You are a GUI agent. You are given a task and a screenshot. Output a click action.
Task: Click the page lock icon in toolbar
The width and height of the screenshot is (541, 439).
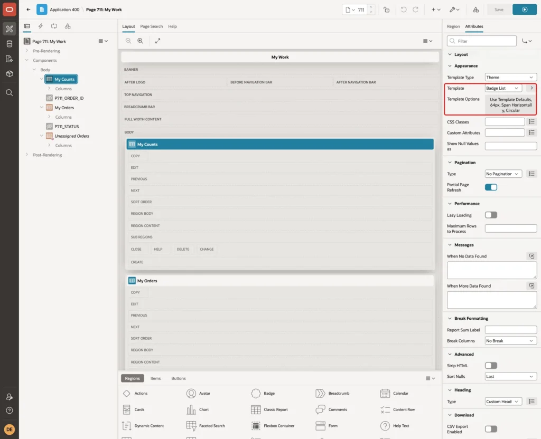[x=386, y=9]
